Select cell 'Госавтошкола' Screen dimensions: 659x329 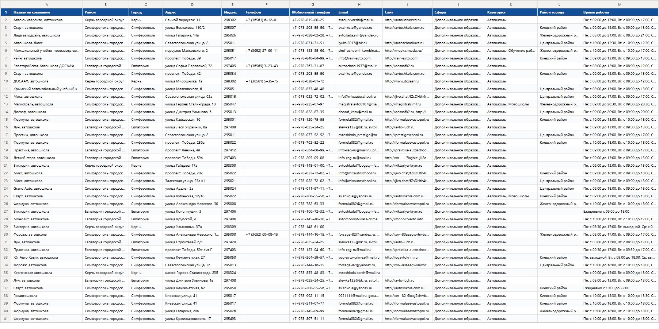[x=47, y=296]
